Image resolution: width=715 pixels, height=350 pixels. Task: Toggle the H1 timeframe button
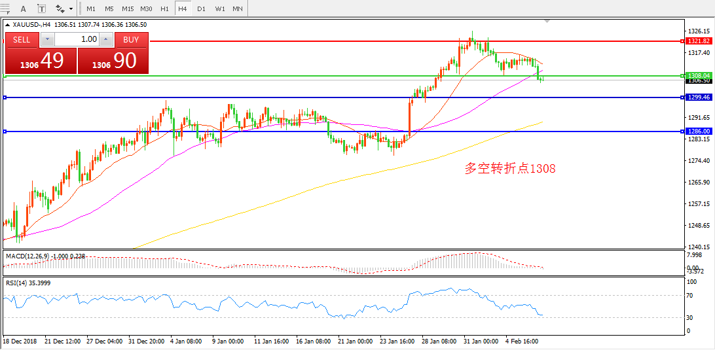(164, 9)
